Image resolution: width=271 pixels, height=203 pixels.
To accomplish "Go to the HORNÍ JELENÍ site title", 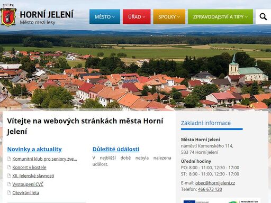I will pos(47,14).
